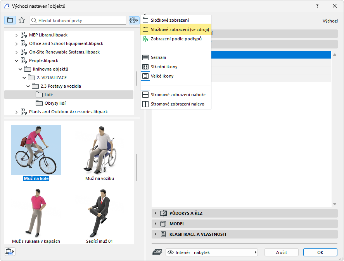
Task: Click in the Hledat knihovní prvky field
Action: pyautogui.click(x=78, y=21)
